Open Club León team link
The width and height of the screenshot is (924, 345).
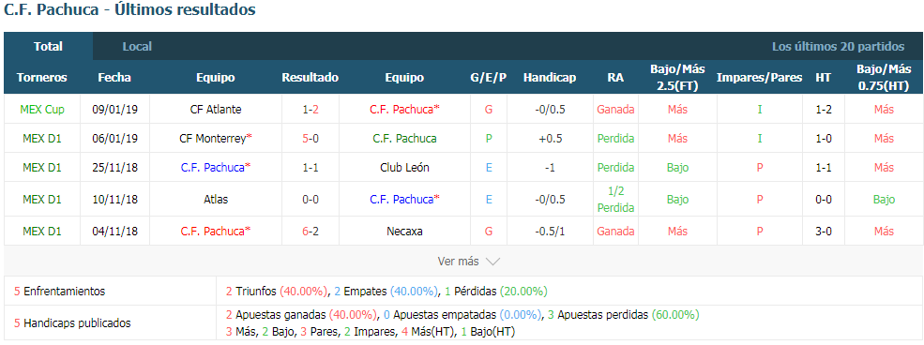coord(404,167)
